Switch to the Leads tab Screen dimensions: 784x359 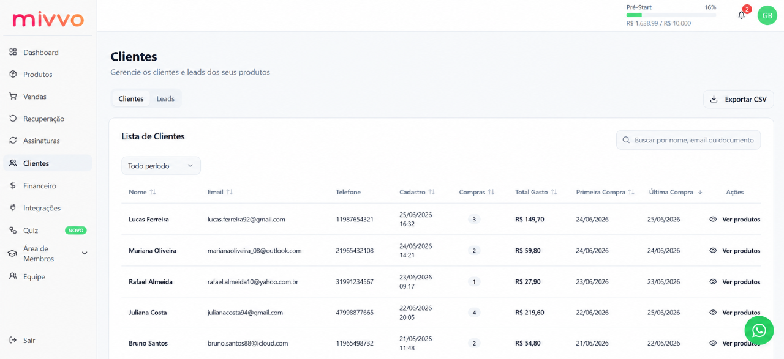pos(165,98)
